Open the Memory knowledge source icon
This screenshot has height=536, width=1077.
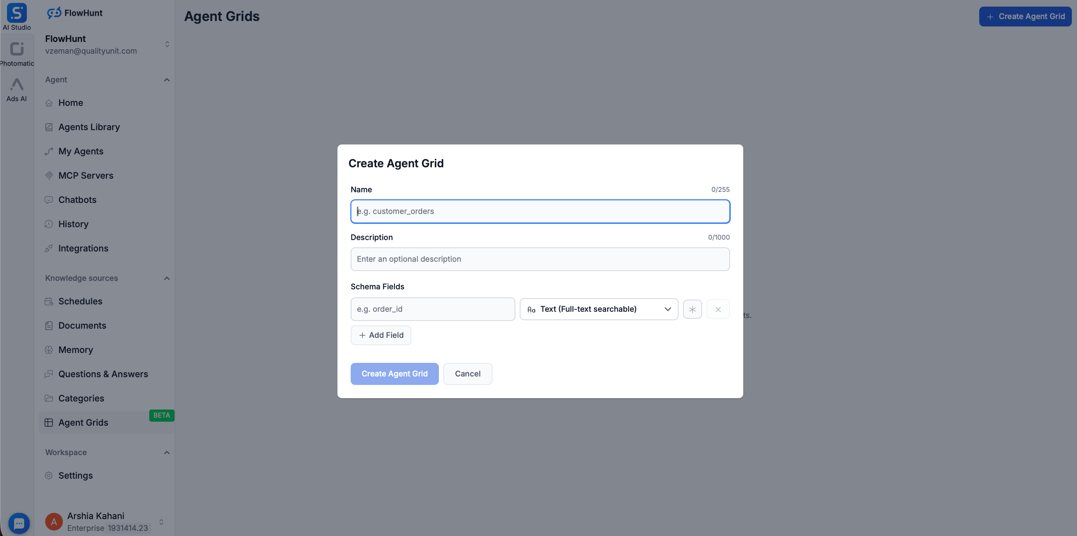point(49,350)
